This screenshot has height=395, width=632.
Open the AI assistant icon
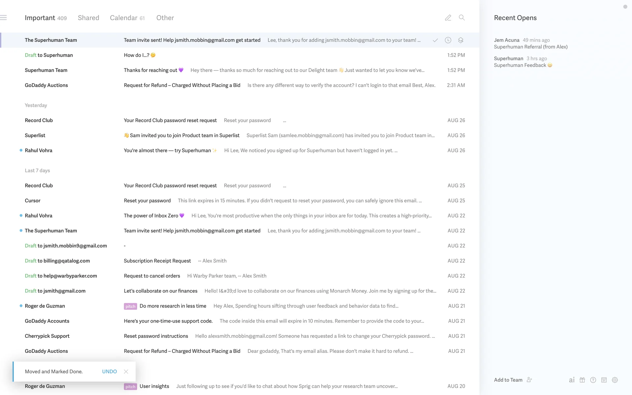coord(572,380)
